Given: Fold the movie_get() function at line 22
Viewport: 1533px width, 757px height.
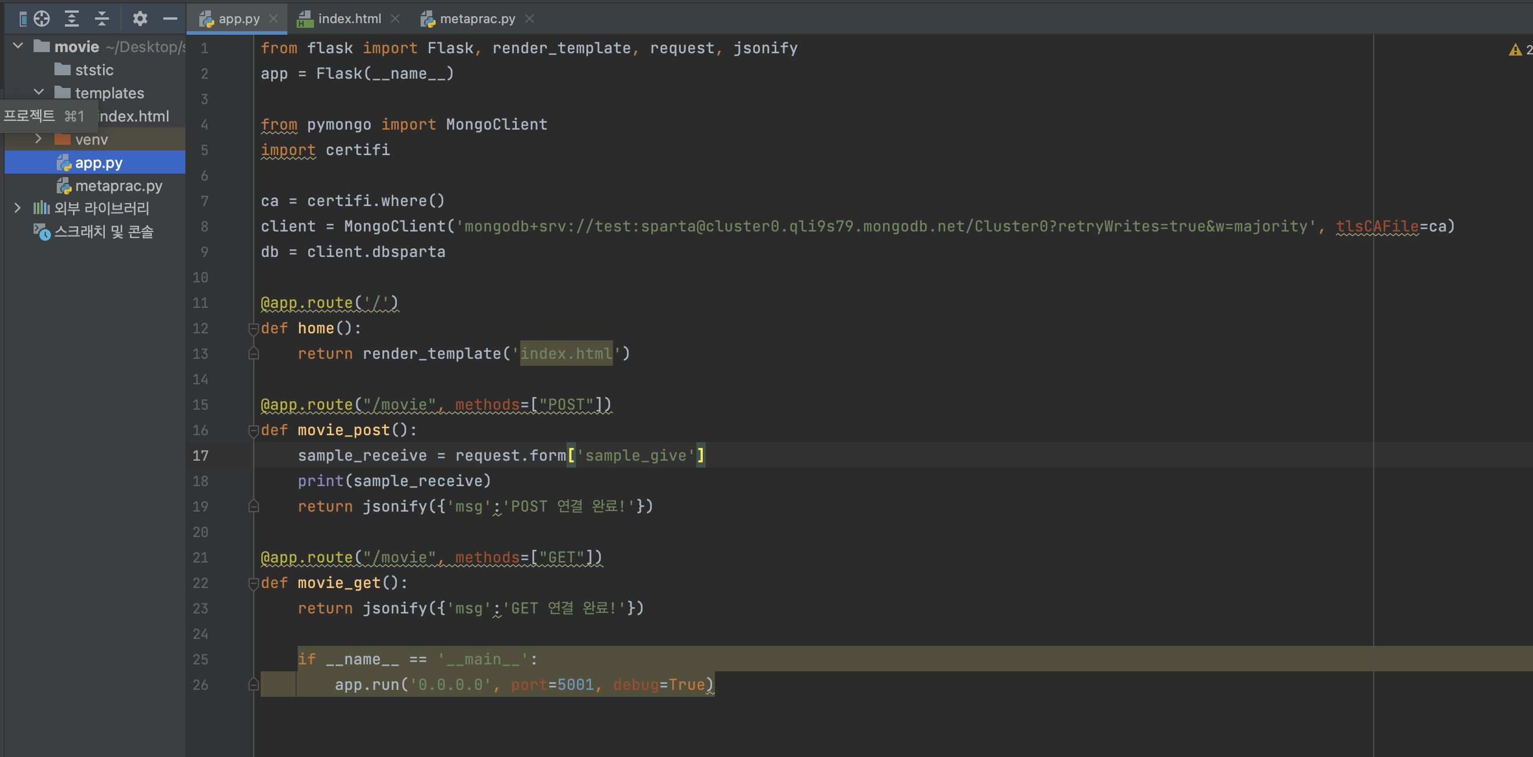Looking at the screenshot, I should pyautogui.click(x=254, y=583).
